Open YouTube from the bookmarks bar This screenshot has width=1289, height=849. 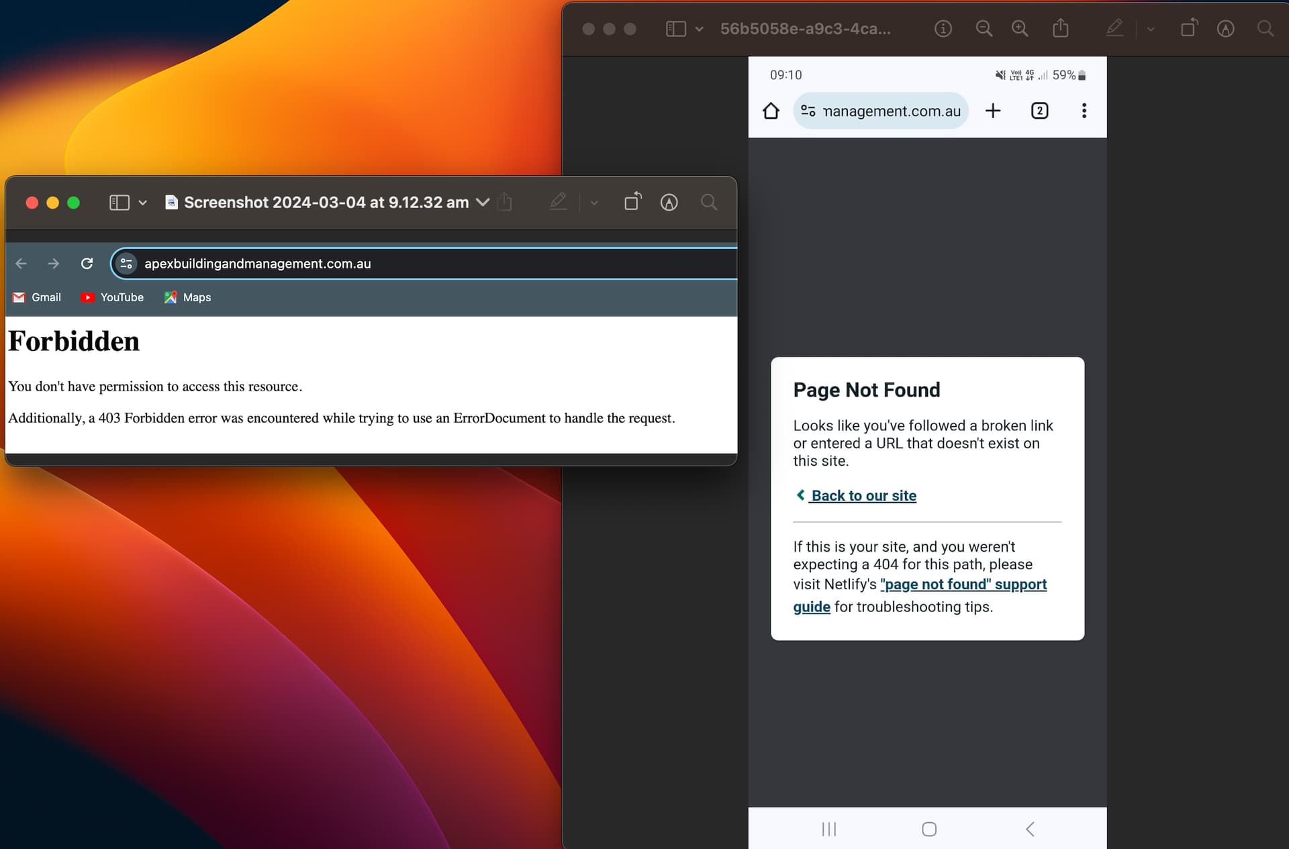tap(111, 297)
